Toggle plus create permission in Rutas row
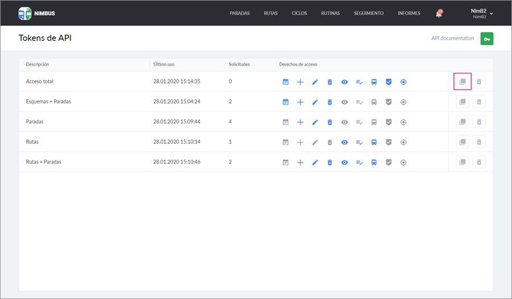Viewport: 512px width, 299px height. click(x=300, y=142)
